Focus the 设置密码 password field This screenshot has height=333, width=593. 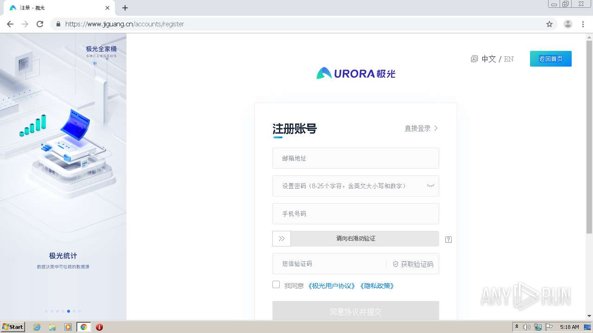point(356,186)
